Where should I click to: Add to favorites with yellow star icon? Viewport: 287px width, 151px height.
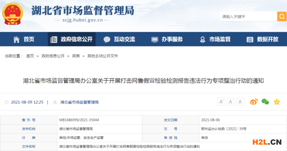pos(277,102)
